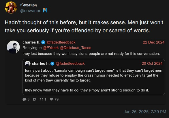Open the @cowanon handle link
The width and height of the screenshot is (169, 118).
[x=31, y=11]
